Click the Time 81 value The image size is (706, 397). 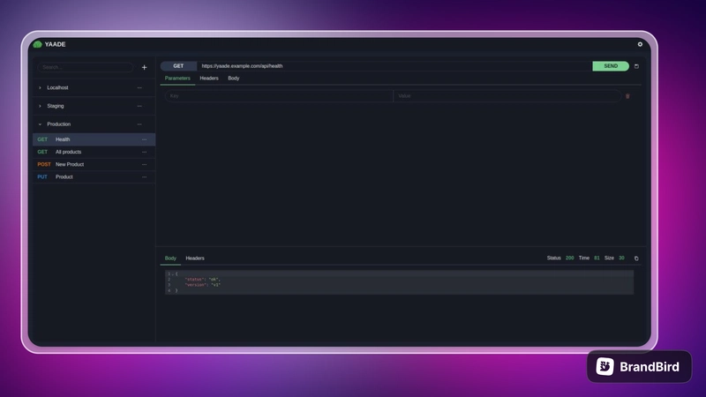coord(597,258)
